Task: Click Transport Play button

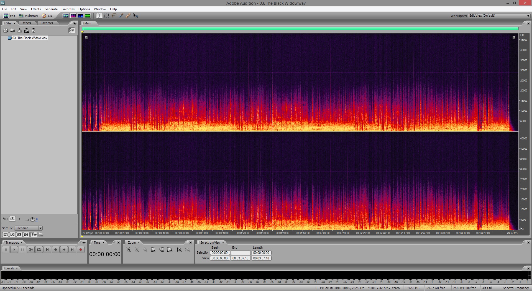Action: pyautogui.click(x=14, y=250)
